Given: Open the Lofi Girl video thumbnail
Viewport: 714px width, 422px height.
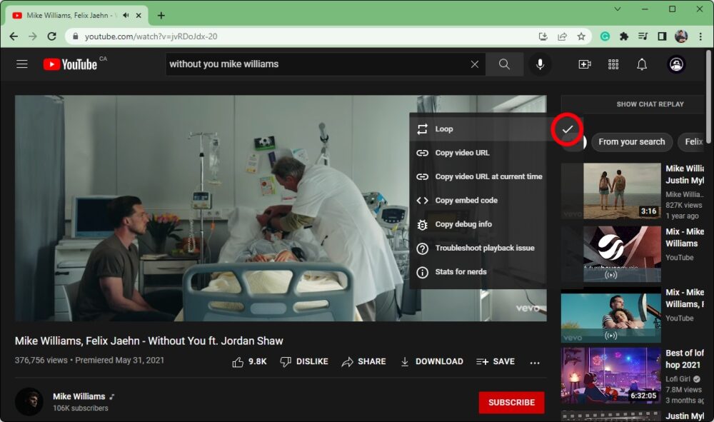Looking at the screenshot, I should [611, 375].
